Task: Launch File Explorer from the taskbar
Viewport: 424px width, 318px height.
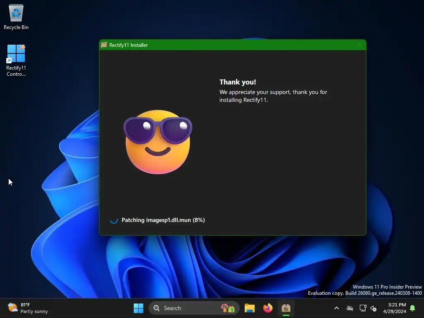Action: click(250, 308)
